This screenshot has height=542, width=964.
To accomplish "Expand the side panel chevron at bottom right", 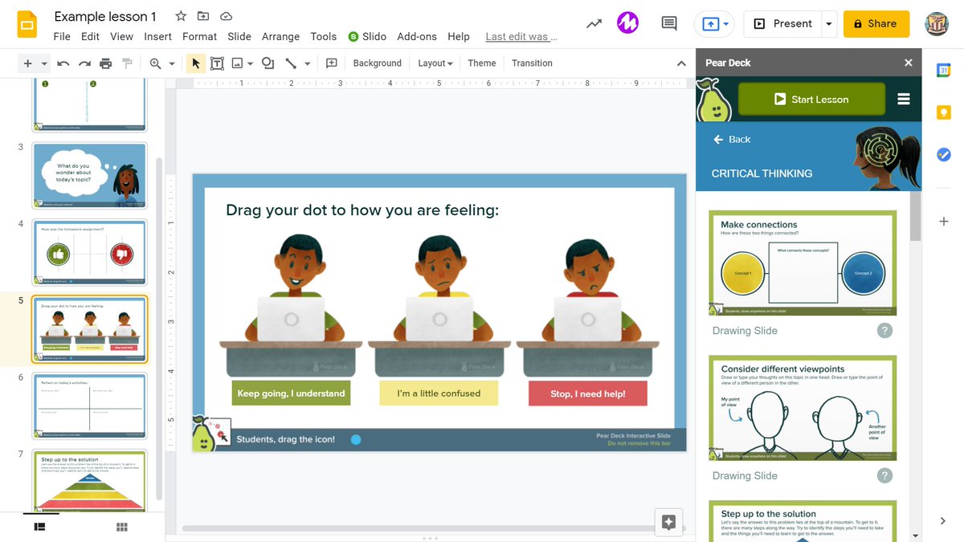I will point(943,521).
